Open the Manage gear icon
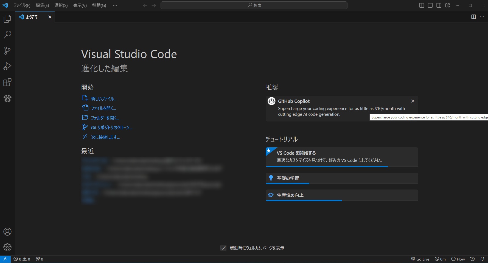Image resolution: width=488 pixels, height=263 pixels. point(7,247)
